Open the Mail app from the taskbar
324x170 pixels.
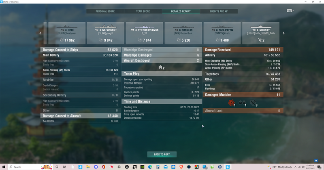tap(166, 167)
